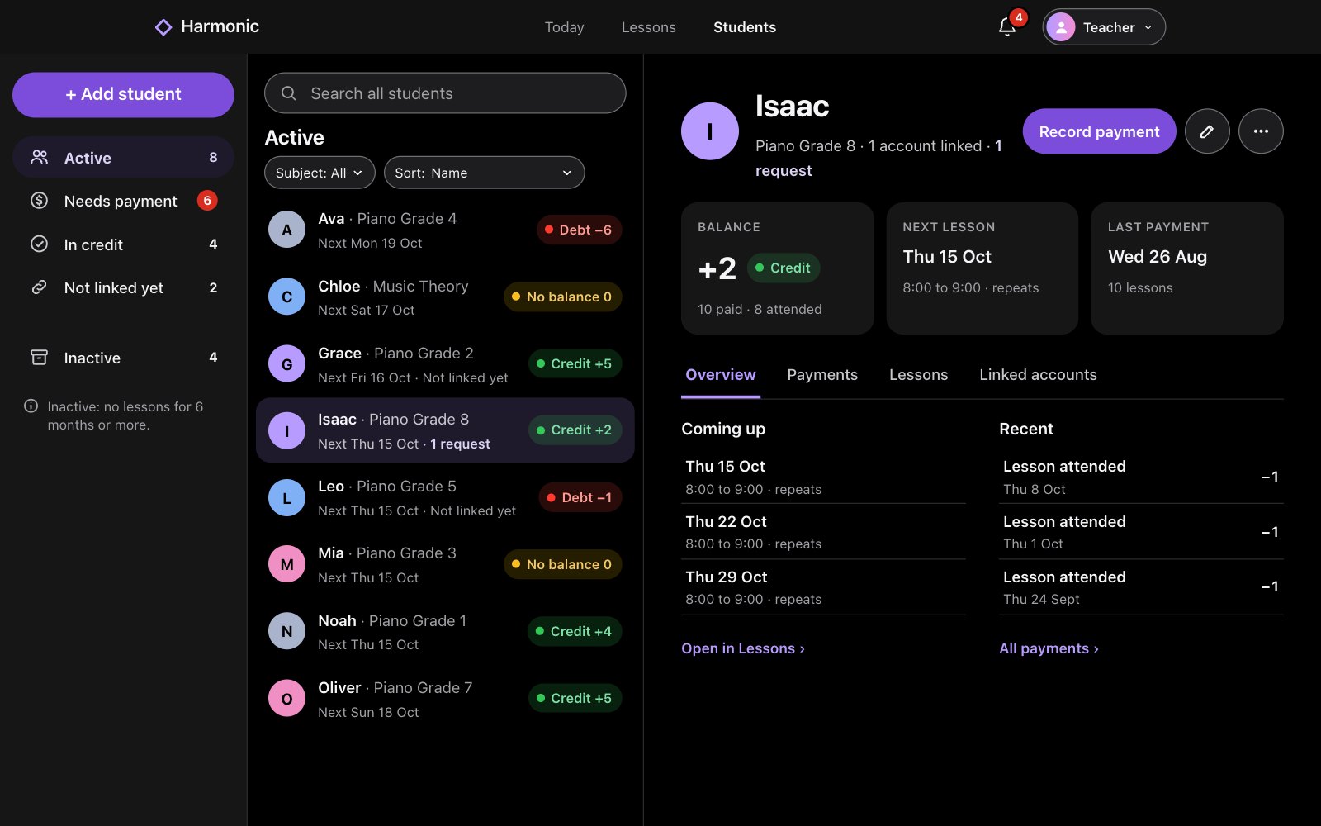Select the Inactive archive icon
The image size is (1321, 826).
click(39, 358)
